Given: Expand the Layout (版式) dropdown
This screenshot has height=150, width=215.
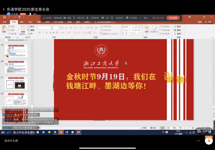Looking at the screenshot, I should coord(32,27).
